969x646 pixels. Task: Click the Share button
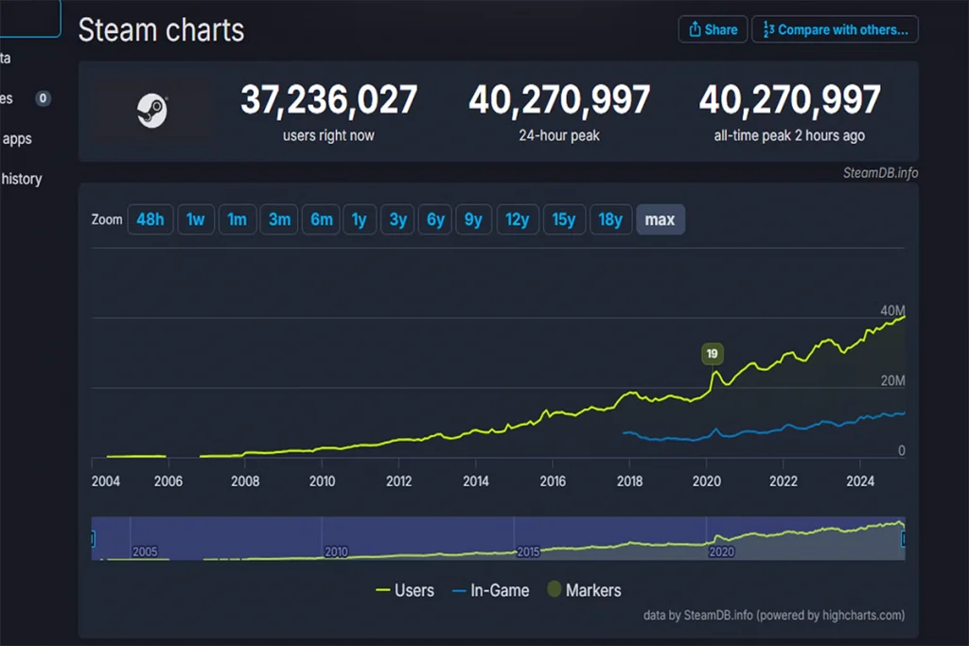click(713, 29)
